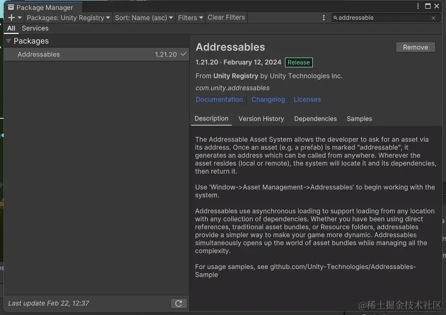Select the Description tab
Viewport: 446px width, 315px height.
point(211,118)
